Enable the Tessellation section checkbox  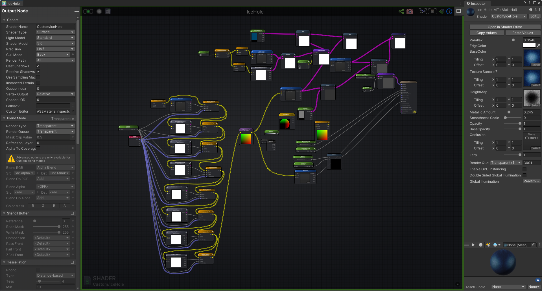pos(72,262)
